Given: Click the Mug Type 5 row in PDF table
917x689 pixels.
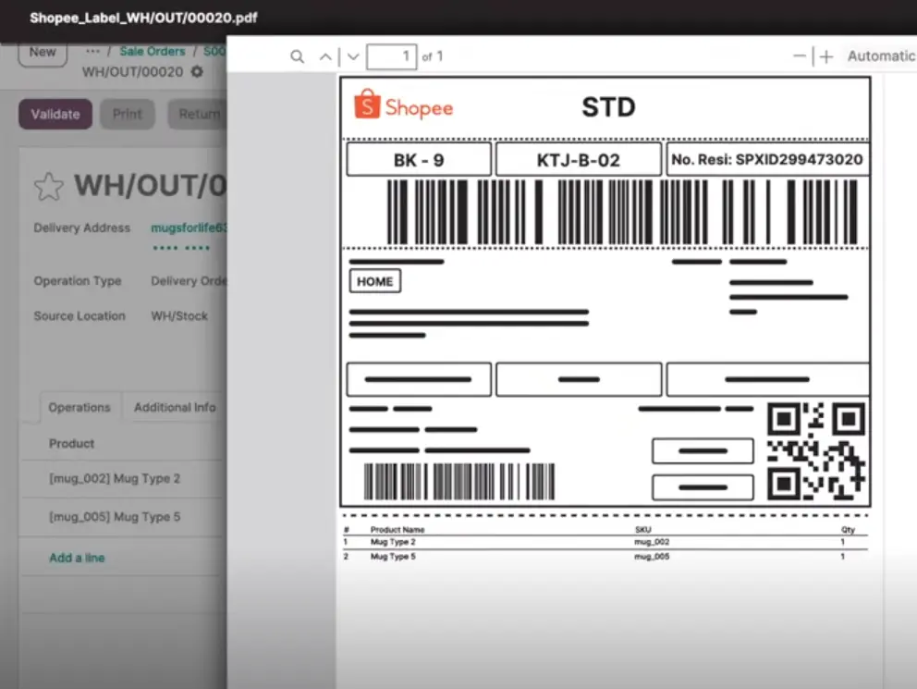Looking at the screenshot, I should (605, 557).
